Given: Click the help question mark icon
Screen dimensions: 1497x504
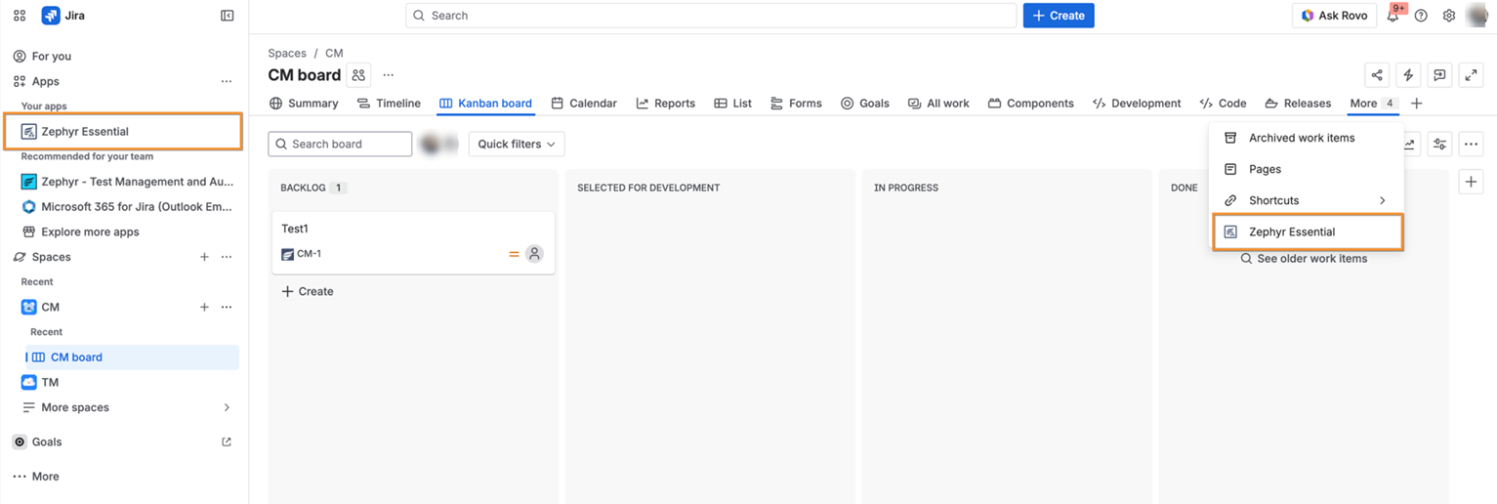Looking at the screenshot, I should pyautogui.click(x=1421, y=16).
